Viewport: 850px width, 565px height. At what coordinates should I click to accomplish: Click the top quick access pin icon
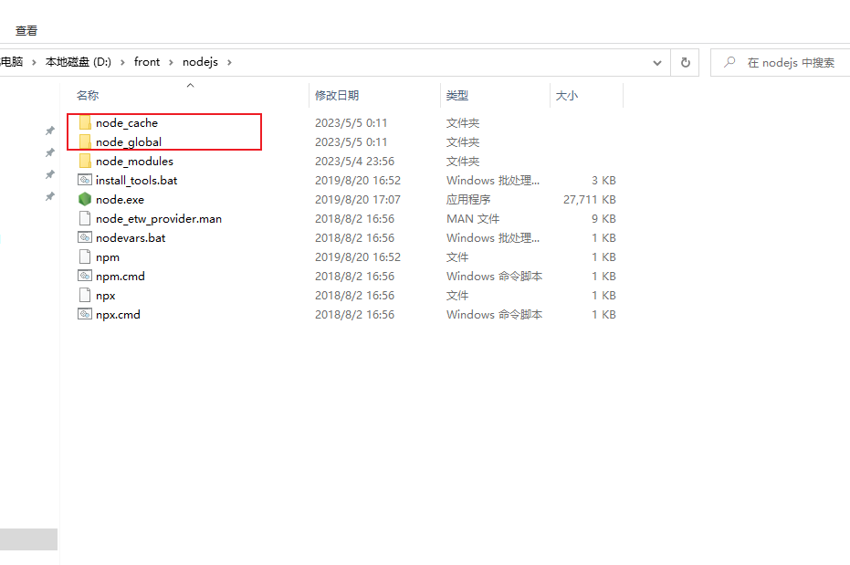coord(50,131)
